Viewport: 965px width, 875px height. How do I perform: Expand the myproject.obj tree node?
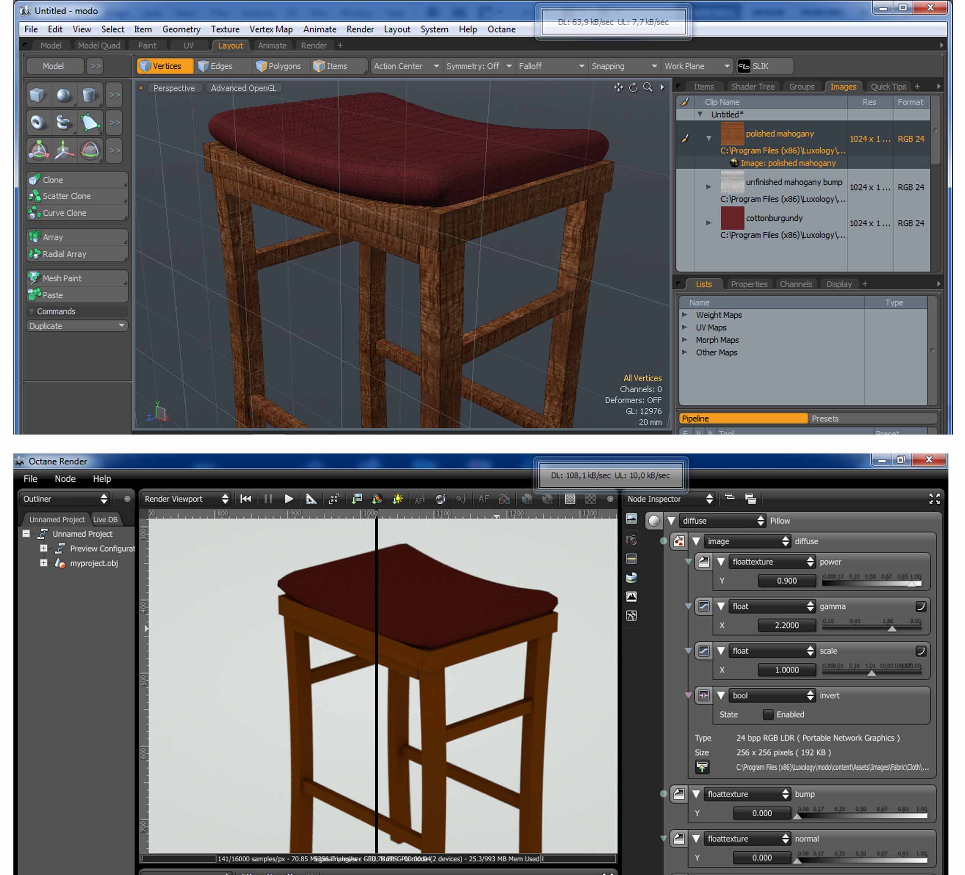pyautogui.click(x=43, y=563)
